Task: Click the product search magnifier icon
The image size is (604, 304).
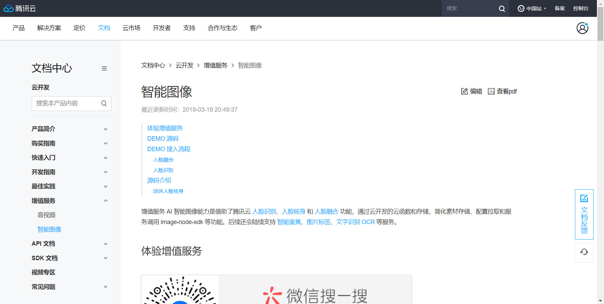Action: (x=104, y=104)
